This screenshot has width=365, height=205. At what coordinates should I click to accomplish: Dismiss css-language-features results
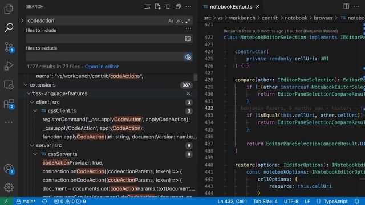188,93
